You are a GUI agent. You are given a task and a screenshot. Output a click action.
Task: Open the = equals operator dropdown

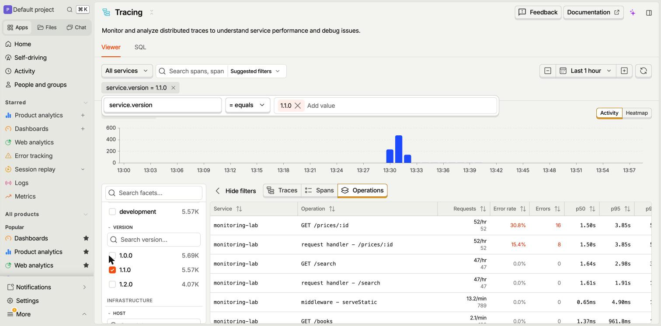tap(247, 105)
